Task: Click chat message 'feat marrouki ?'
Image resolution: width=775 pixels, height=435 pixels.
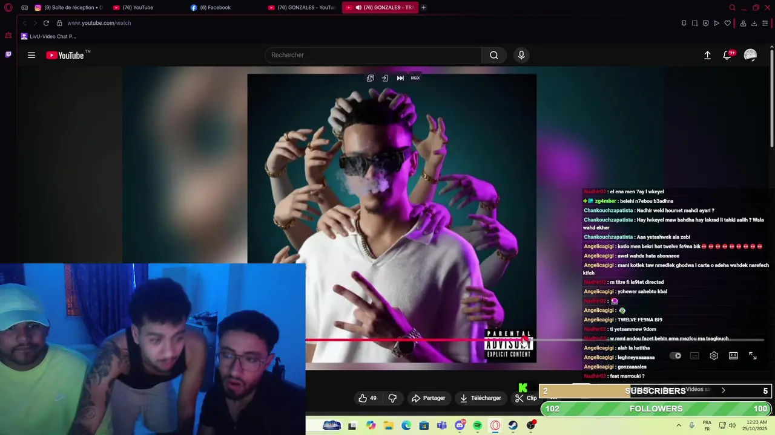Action: (627, 376)
